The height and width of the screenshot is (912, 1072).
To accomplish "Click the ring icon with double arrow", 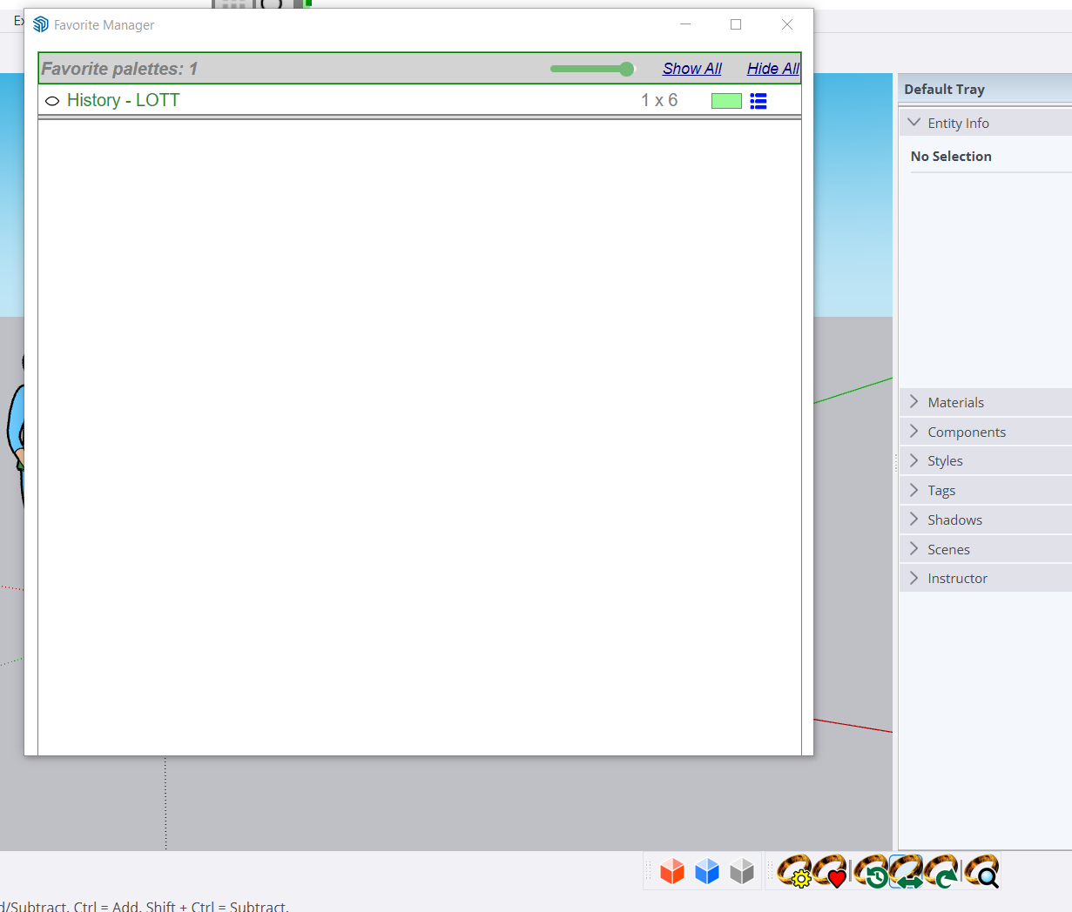I will (x=907, y=871).
